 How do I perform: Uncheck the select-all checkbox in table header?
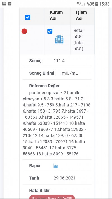[28, 17]
